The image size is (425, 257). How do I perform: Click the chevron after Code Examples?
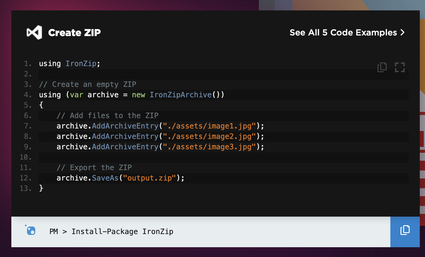click(402, 32)
